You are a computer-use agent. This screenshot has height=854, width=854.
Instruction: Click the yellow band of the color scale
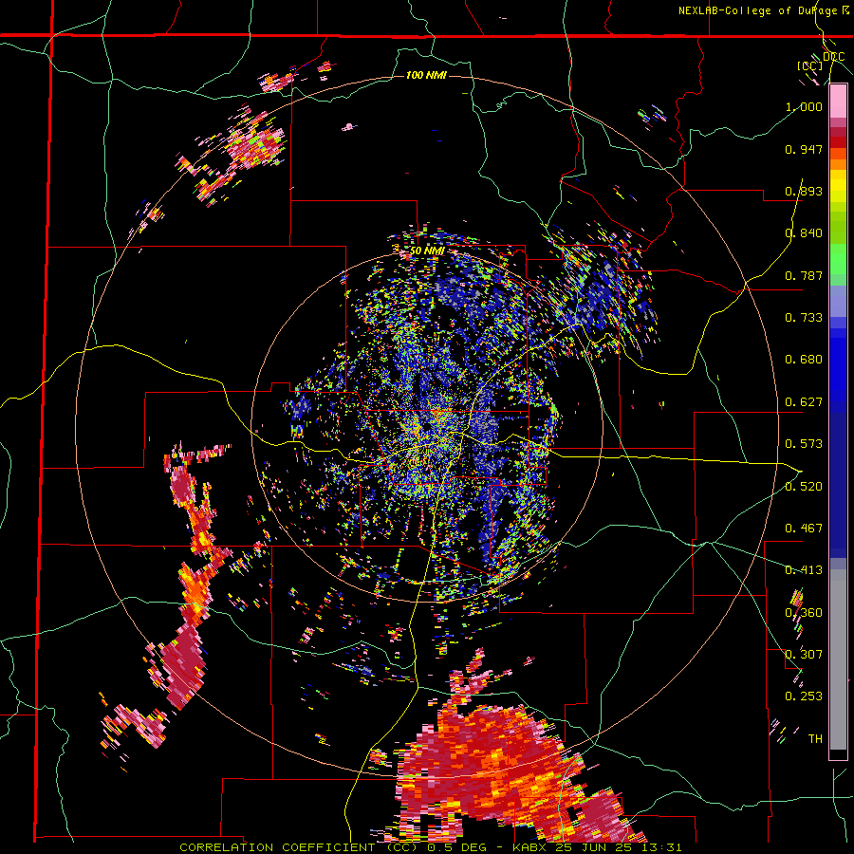[838, 186]
